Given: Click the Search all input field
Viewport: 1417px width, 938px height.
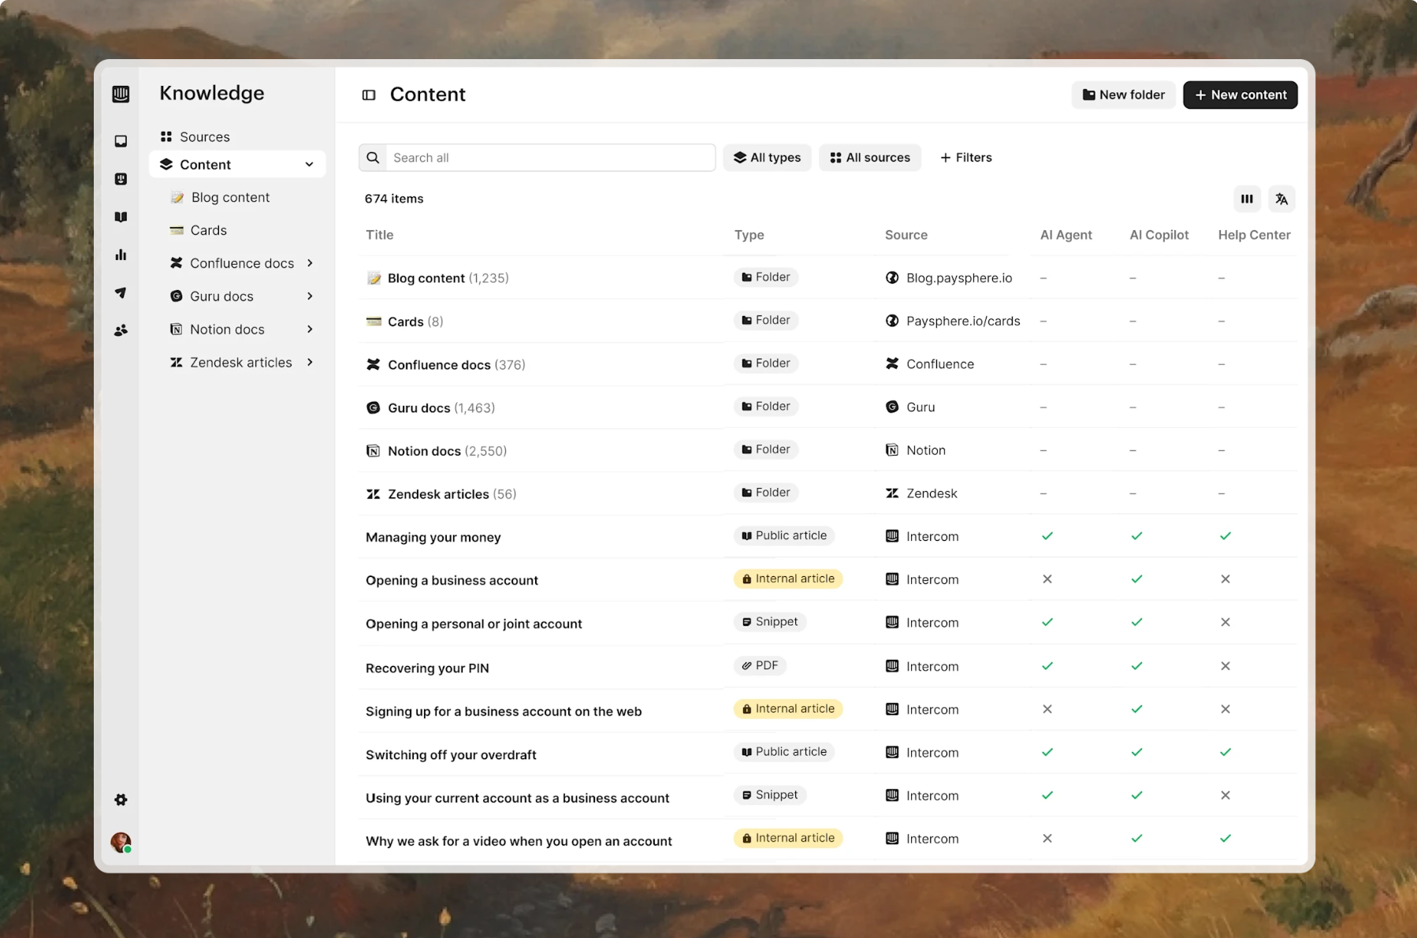Looking at the screenshot, I should click(x=548, y=158).
